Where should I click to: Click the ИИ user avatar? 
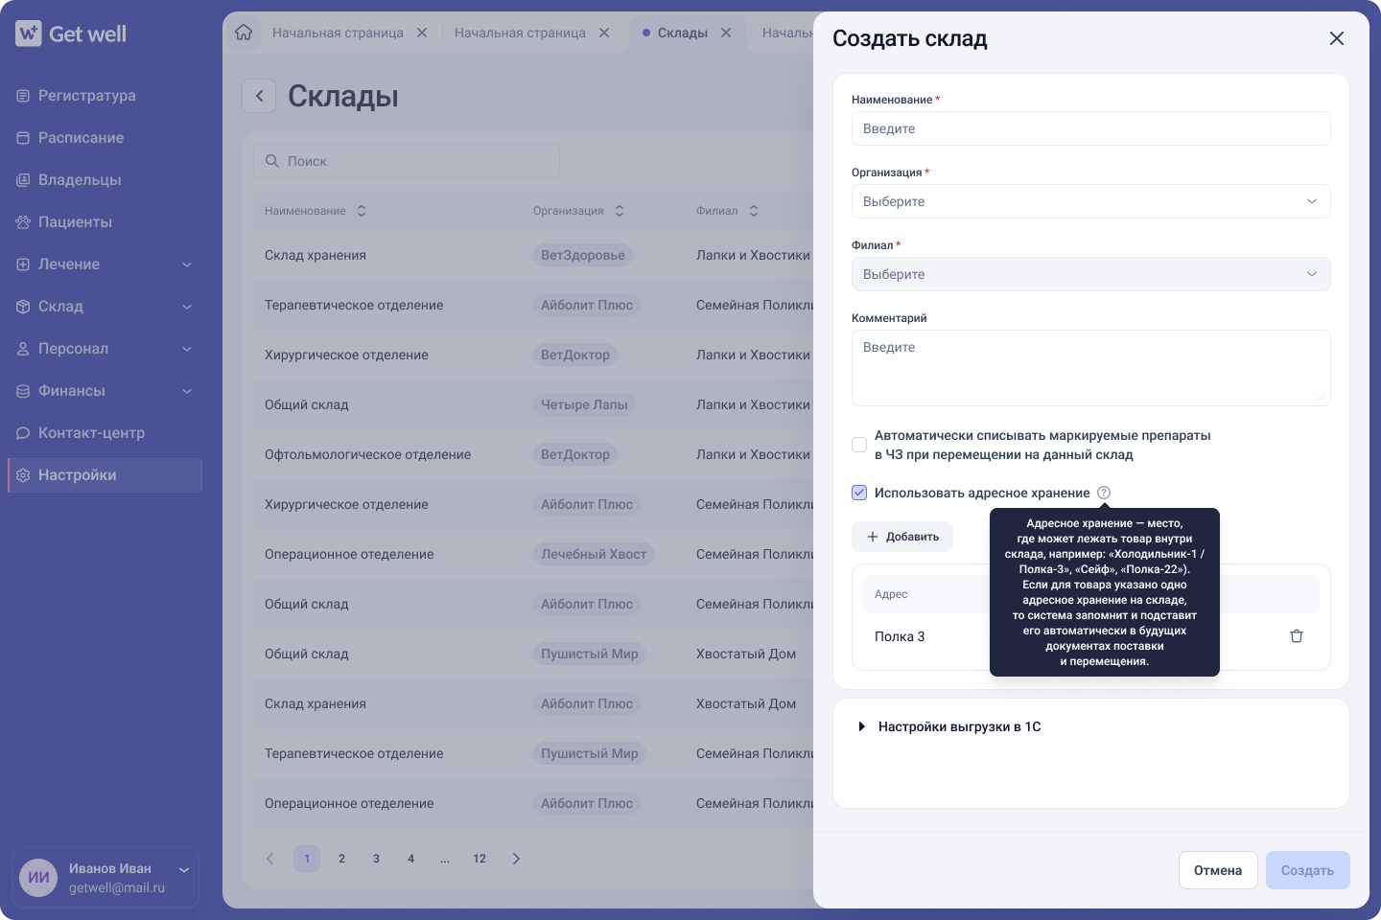click(x=38, y=878)
